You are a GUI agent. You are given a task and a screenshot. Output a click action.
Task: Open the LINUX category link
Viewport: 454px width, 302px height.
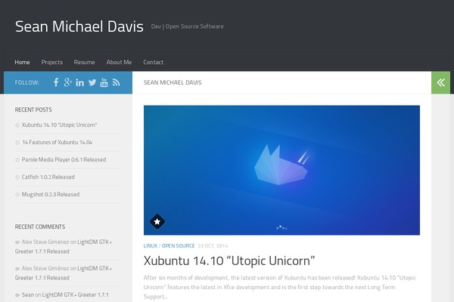pyautogui.click(x=151, y=246)
